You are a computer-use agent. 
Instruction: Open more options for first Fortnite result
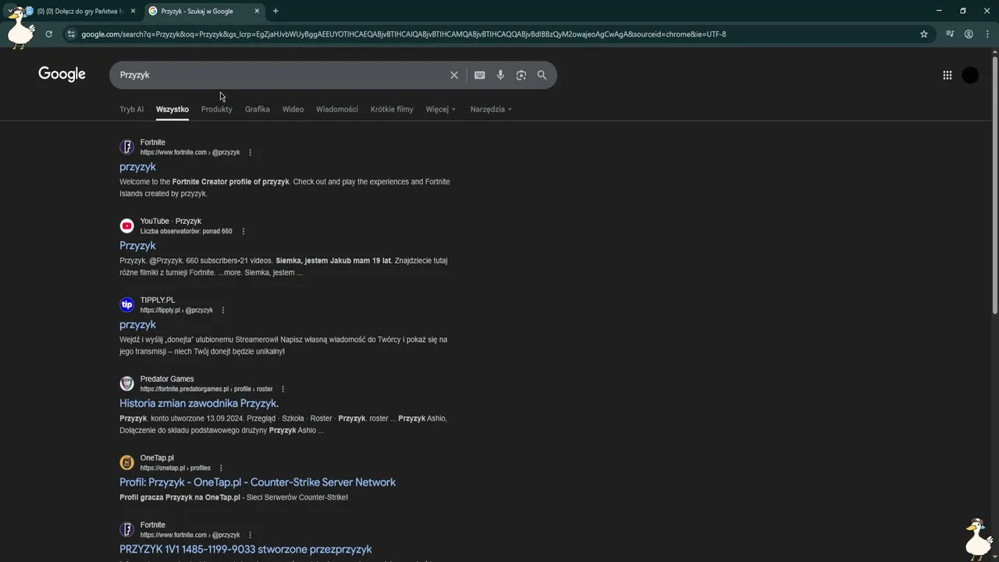250,152
